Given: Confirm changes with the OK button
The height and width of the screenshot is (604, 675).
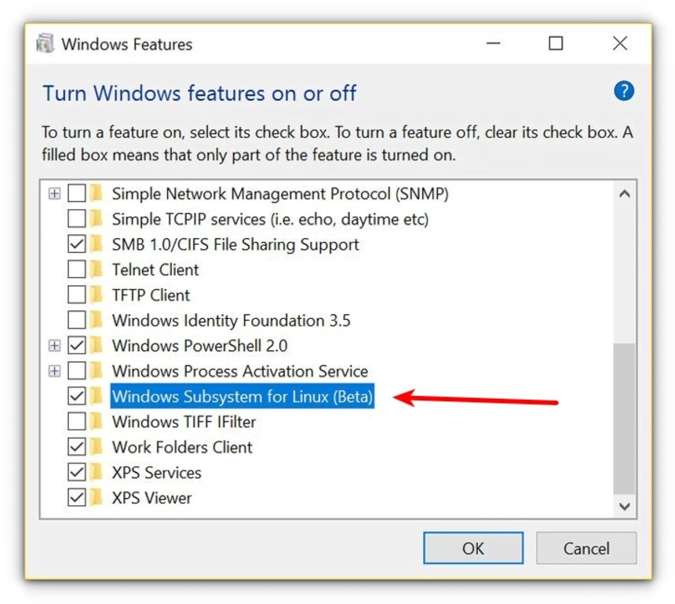Looking at the screenshot, I should click(x=472, y=548).
